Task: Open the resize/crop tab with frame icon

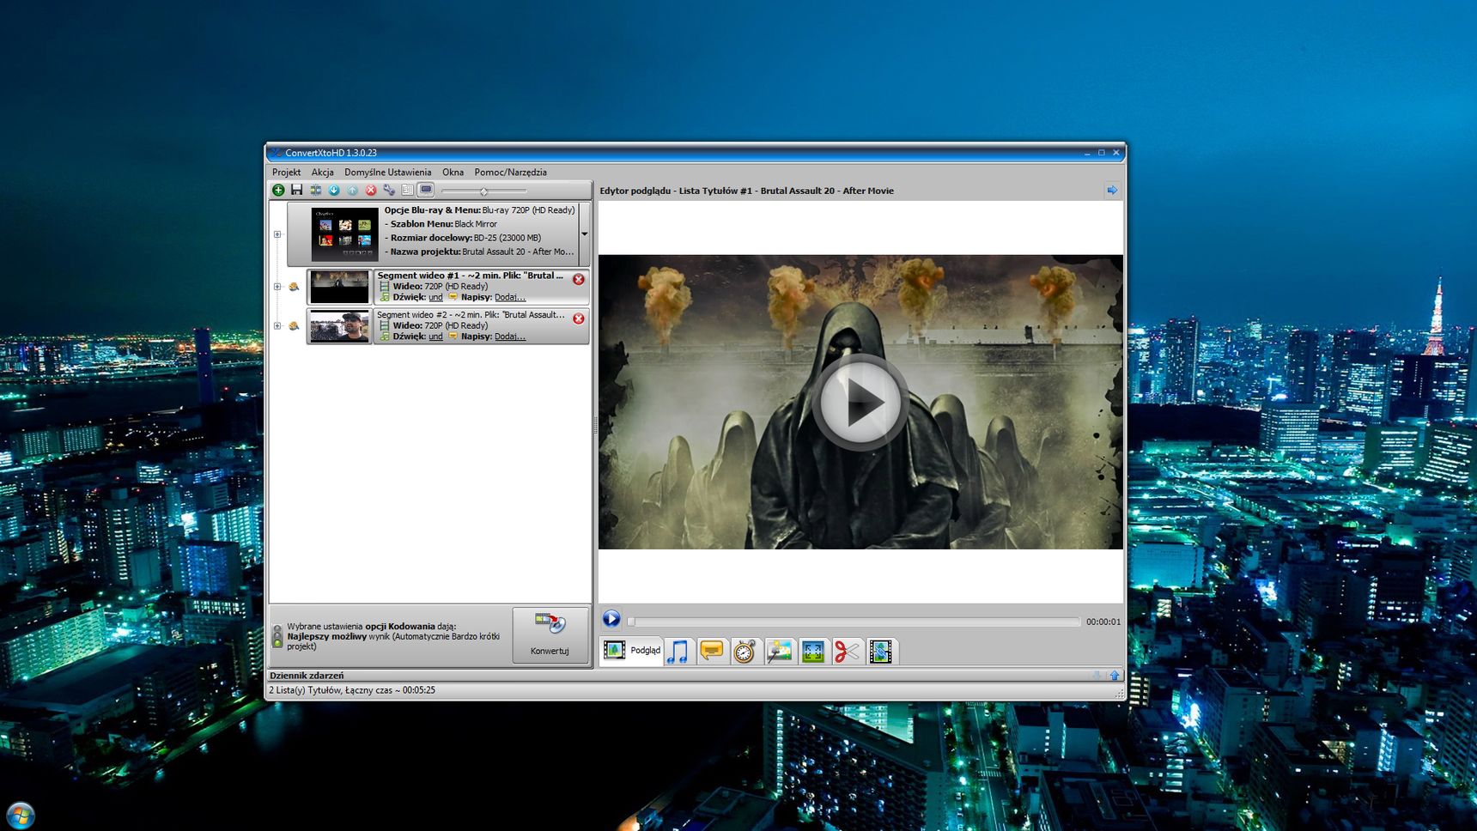Action: [813, 652]
